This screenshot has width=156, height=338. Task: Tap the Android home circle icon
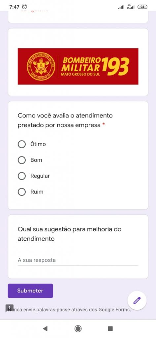(78, 328)
